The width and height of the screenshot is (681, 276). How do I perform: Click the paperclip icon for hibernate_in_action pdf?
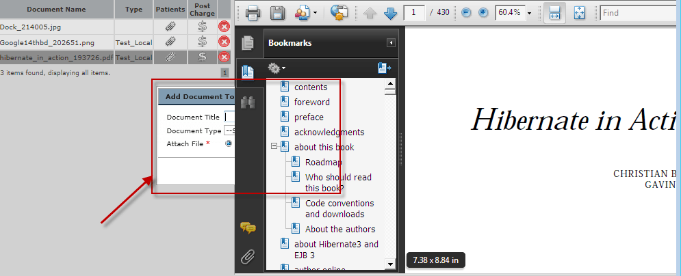(x=170, y=57)
